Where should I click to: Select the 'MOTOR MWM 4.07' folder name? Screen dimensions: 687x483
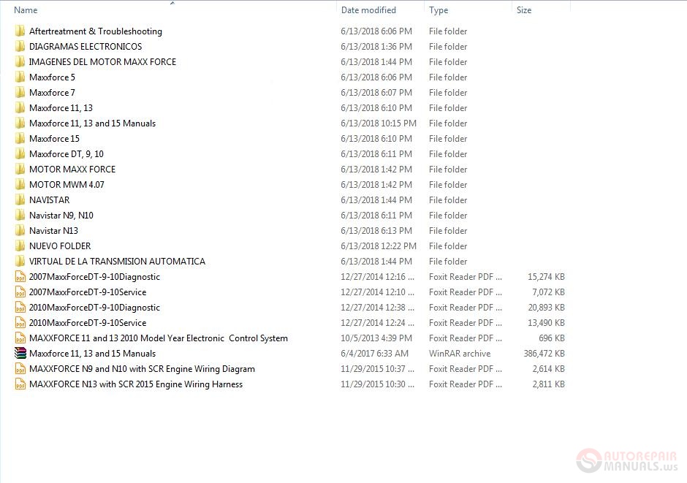67,184
